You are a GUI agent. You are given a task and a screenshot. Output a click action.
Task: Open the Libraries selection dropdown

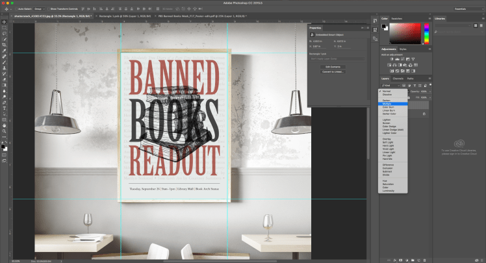click(x=453, y=25)
